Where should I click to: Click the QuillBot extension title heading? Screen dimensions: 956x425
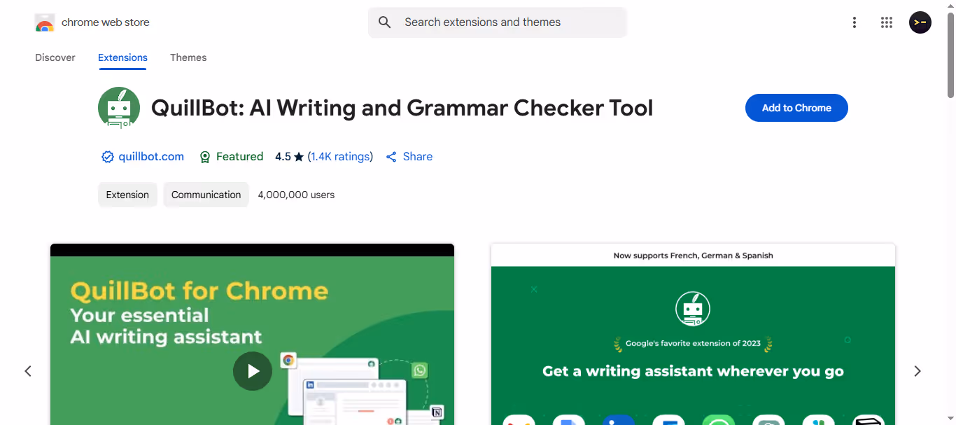pyautogui.click(x=402, y=108)
